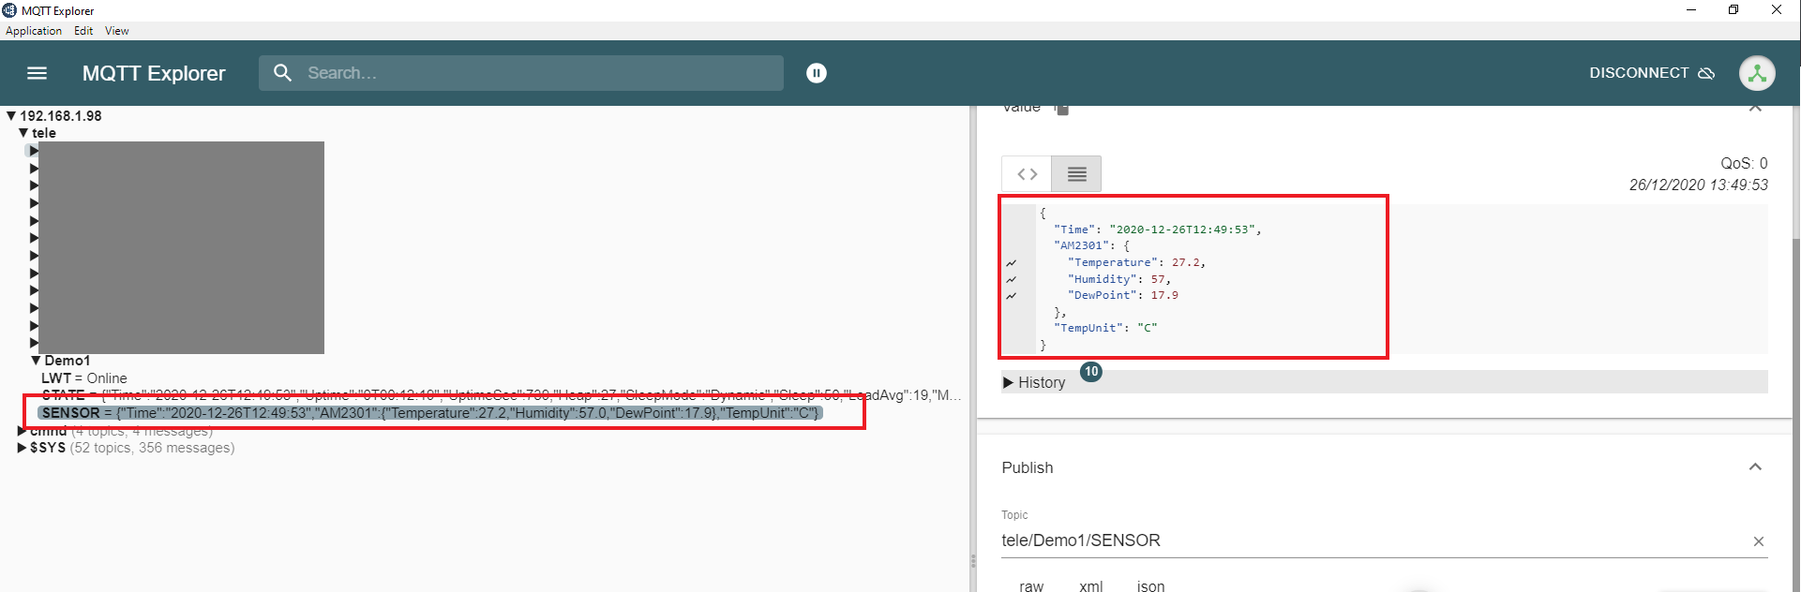Click the "Time" JSON line
Image resolution: width=1801 pixels, height=592 pixels.
pos(1157,229)
